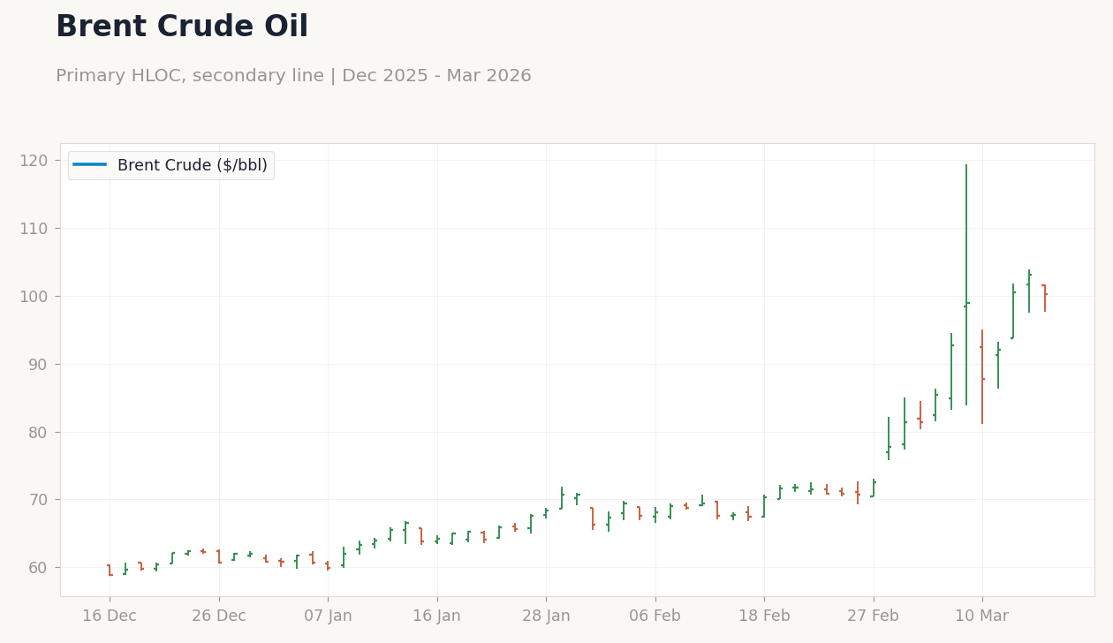The height and width of the screenshot is (643, 1113).
Task: Click y-axis label 120
Action: [34, 161]
